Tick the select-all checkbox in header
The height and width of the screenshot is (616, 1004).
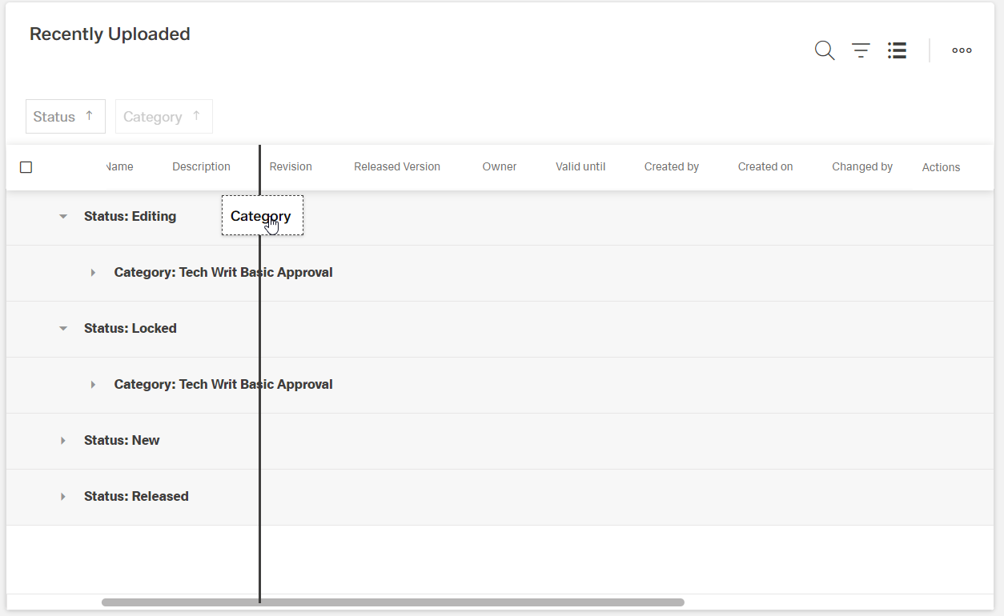(x=26, y=167)
